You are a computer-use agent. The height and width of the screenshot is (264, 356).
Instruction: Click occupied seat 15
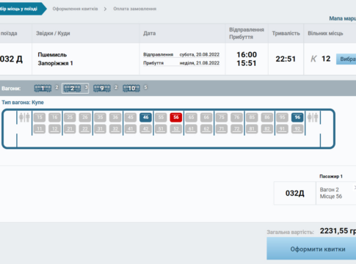40,117
